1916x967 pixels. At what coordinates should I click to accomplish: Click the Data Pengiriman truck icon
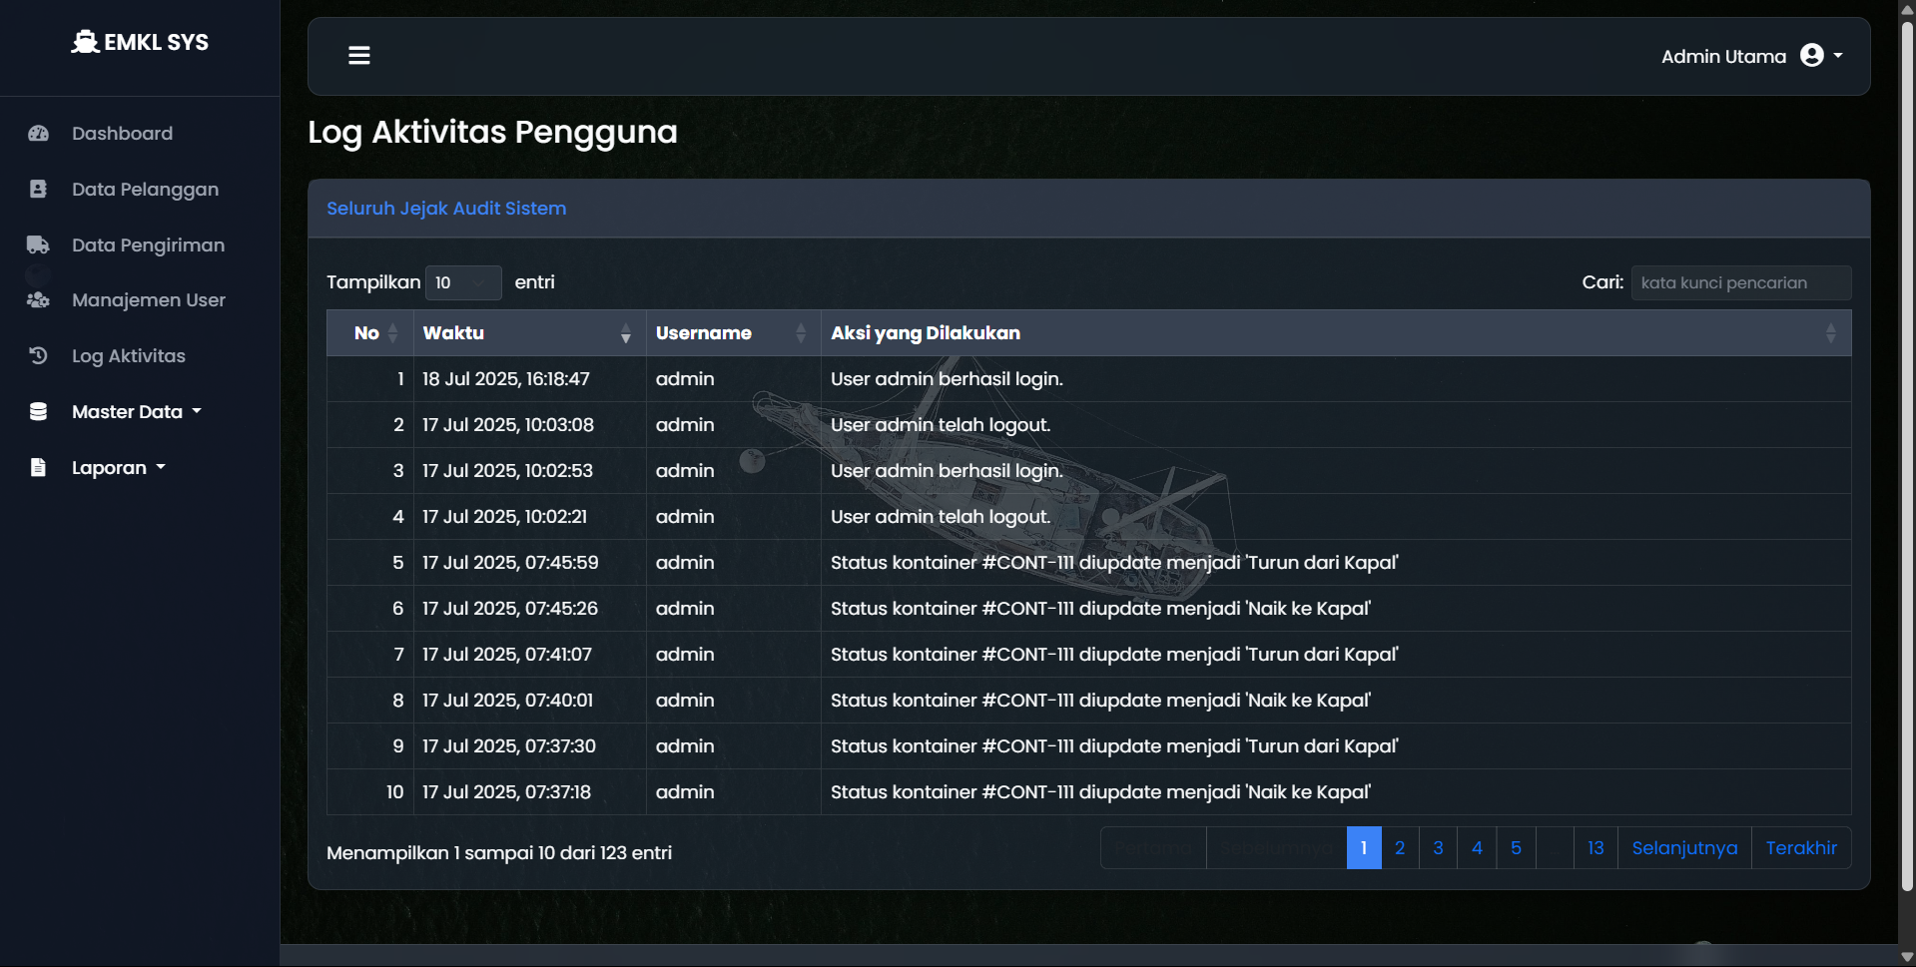click(39, 245)
